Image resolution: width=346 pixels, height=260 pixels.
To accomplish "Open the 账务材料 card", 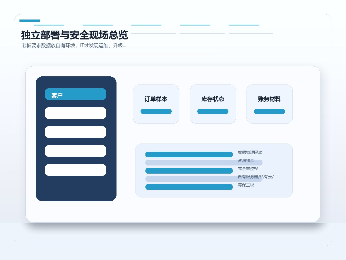I will point(270,104).
